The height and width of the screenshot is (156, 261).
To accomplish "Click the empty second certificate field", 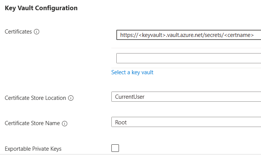I will [x=189, y=58].
